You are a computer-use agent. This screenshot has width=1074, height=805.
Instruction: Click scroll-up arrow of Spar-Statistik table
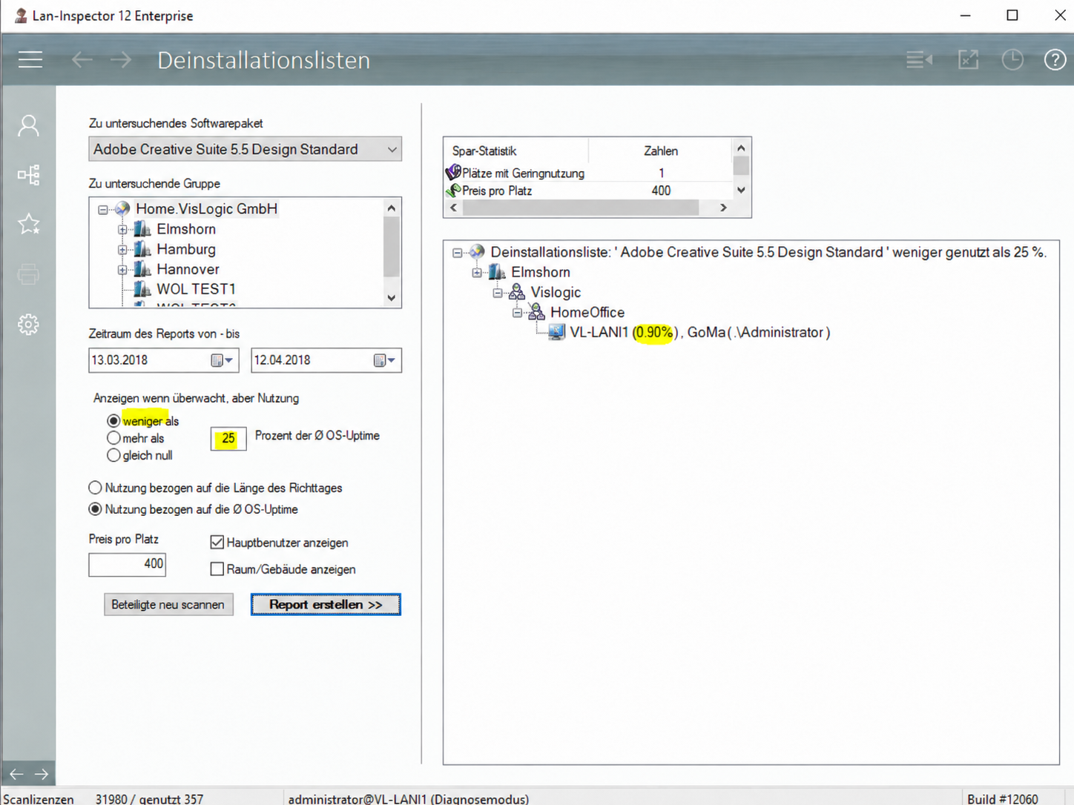click(x=740, y=148)
